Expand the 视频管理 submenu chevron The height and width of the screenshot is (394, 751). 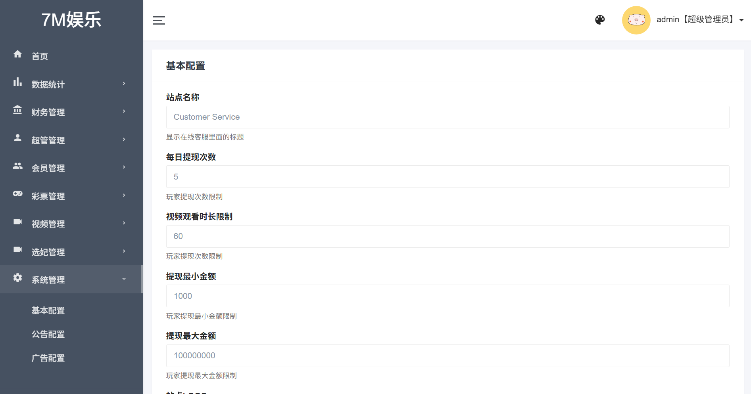point(124,223)
